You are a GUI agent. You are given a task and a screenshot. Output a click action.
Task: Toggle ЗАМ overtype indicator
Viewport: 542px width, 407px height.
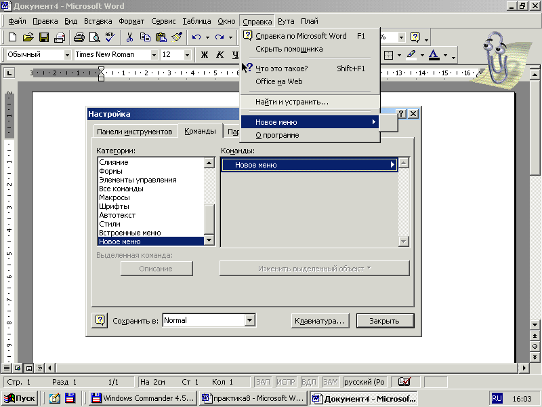[x=331, y=382]
